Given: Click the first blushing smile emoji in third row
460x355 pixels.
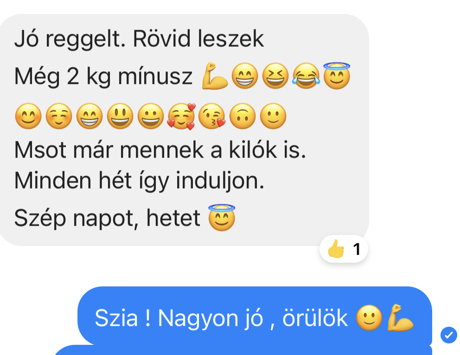Looking at the screenshot, I should point(28,116).
